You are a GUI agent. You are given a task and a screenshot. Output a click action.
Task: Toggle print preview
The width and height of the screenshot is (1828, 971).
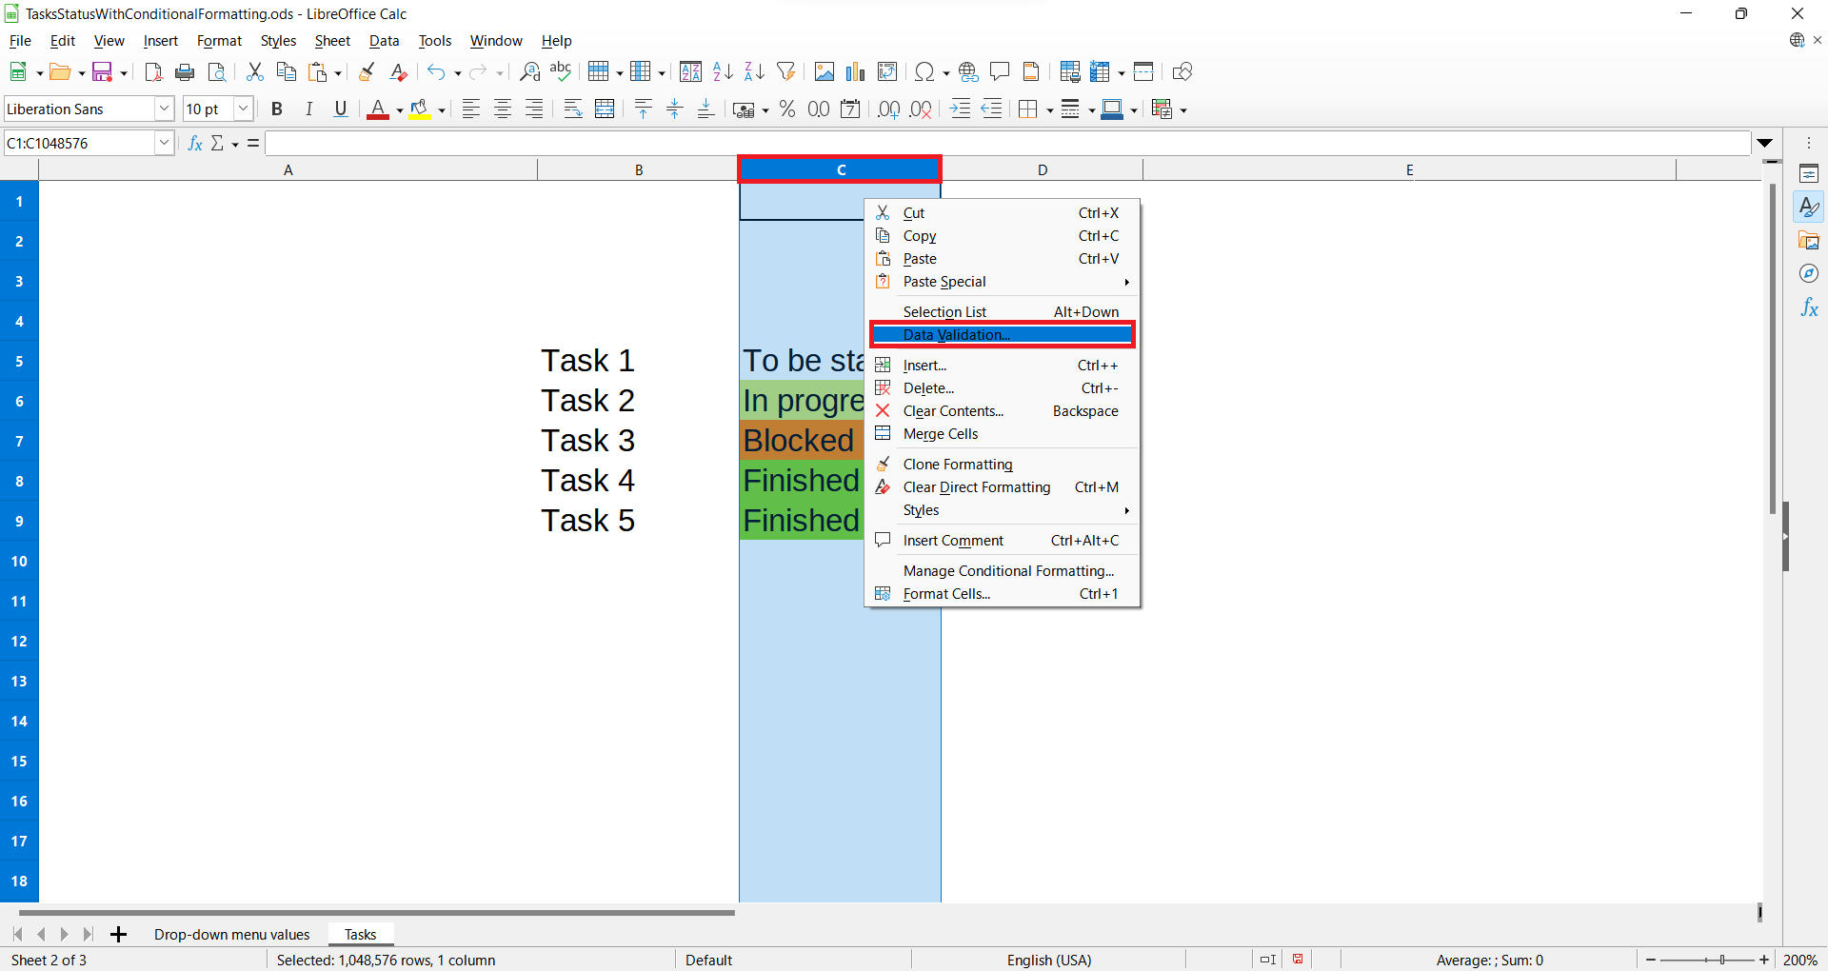(217, 72)
